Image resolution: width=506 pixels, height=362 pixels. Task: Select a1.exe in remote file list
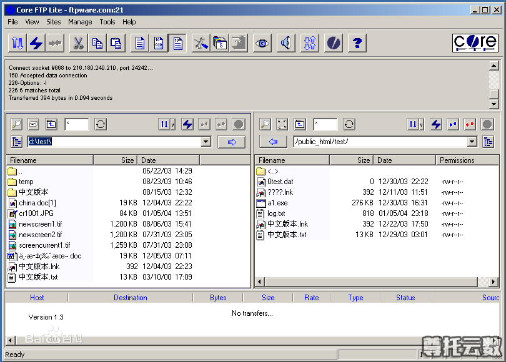coord(277,203)
